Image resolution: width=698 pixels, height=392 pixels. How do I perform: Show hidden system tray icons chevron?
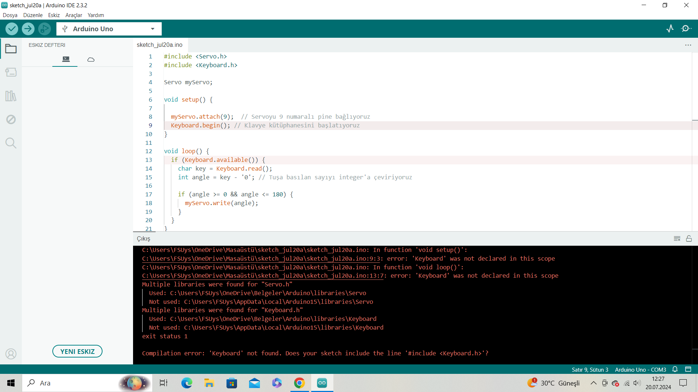(x=593, y=383)
